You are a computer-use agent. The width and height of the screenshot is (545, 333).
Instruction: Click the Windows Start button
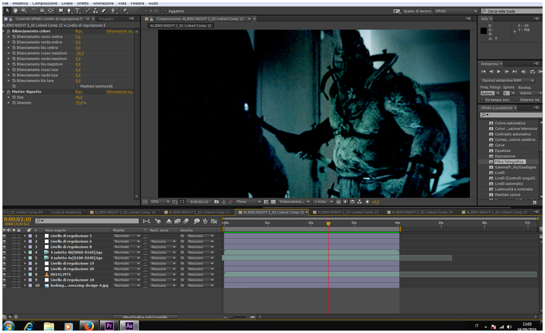pos(8,326)
